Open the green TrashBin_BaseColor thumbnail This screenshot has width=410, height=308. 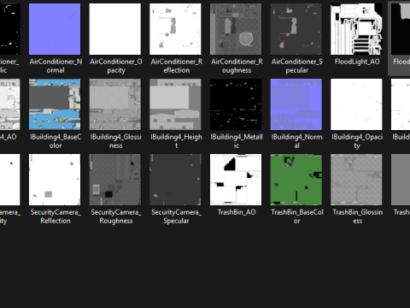pos(296,180)
